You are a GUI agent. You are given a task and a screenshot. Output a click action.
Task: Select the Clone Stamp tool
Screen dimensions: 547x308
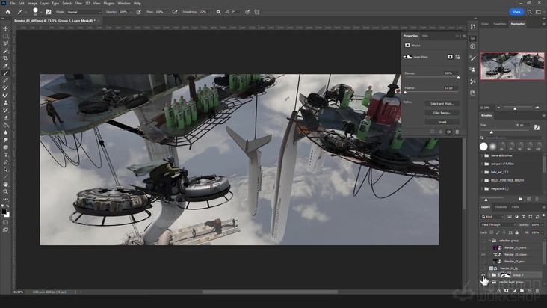pyautogui.click(x=5, y=103)
